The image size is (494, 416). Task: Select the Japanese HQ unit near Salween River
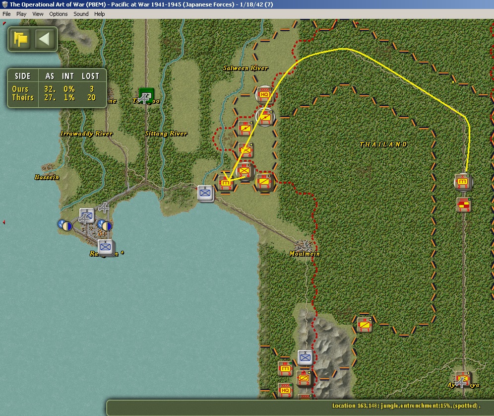(x=264, y=94)
